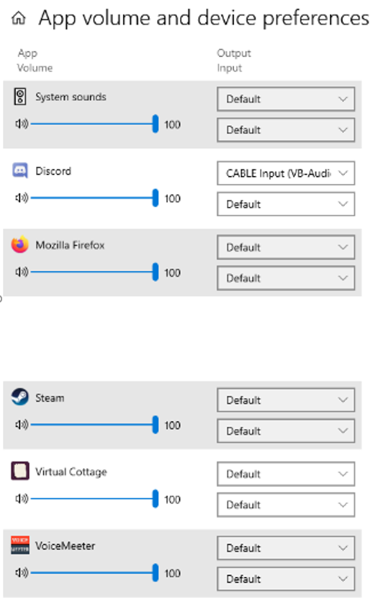This screenshot has height=605, width=378.
Task: Click the Steam app icon
Action: tap(20, 397)
